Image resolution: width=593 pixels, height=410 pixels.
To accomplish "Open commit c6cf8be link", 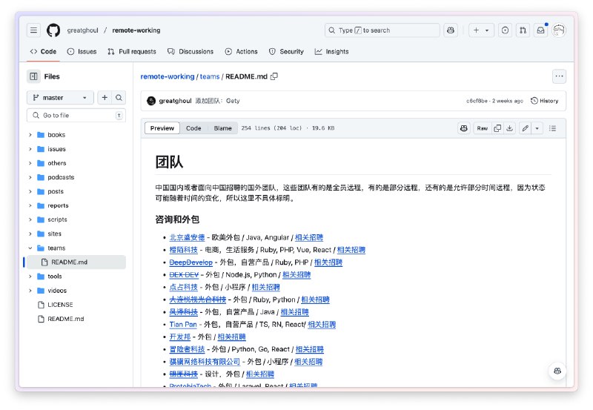I will click(x=477, y=101).
